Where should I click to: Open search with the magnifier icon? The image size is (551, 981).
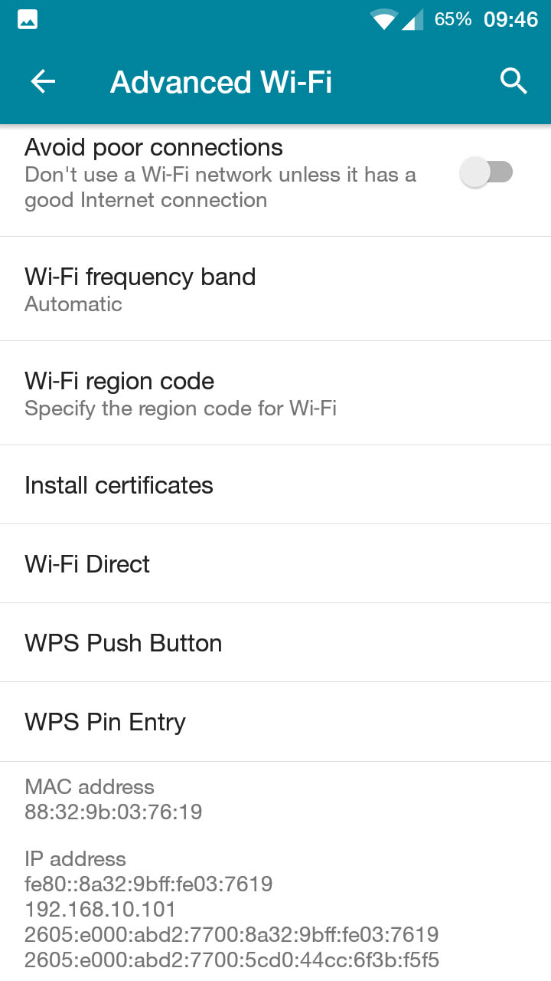514,80
